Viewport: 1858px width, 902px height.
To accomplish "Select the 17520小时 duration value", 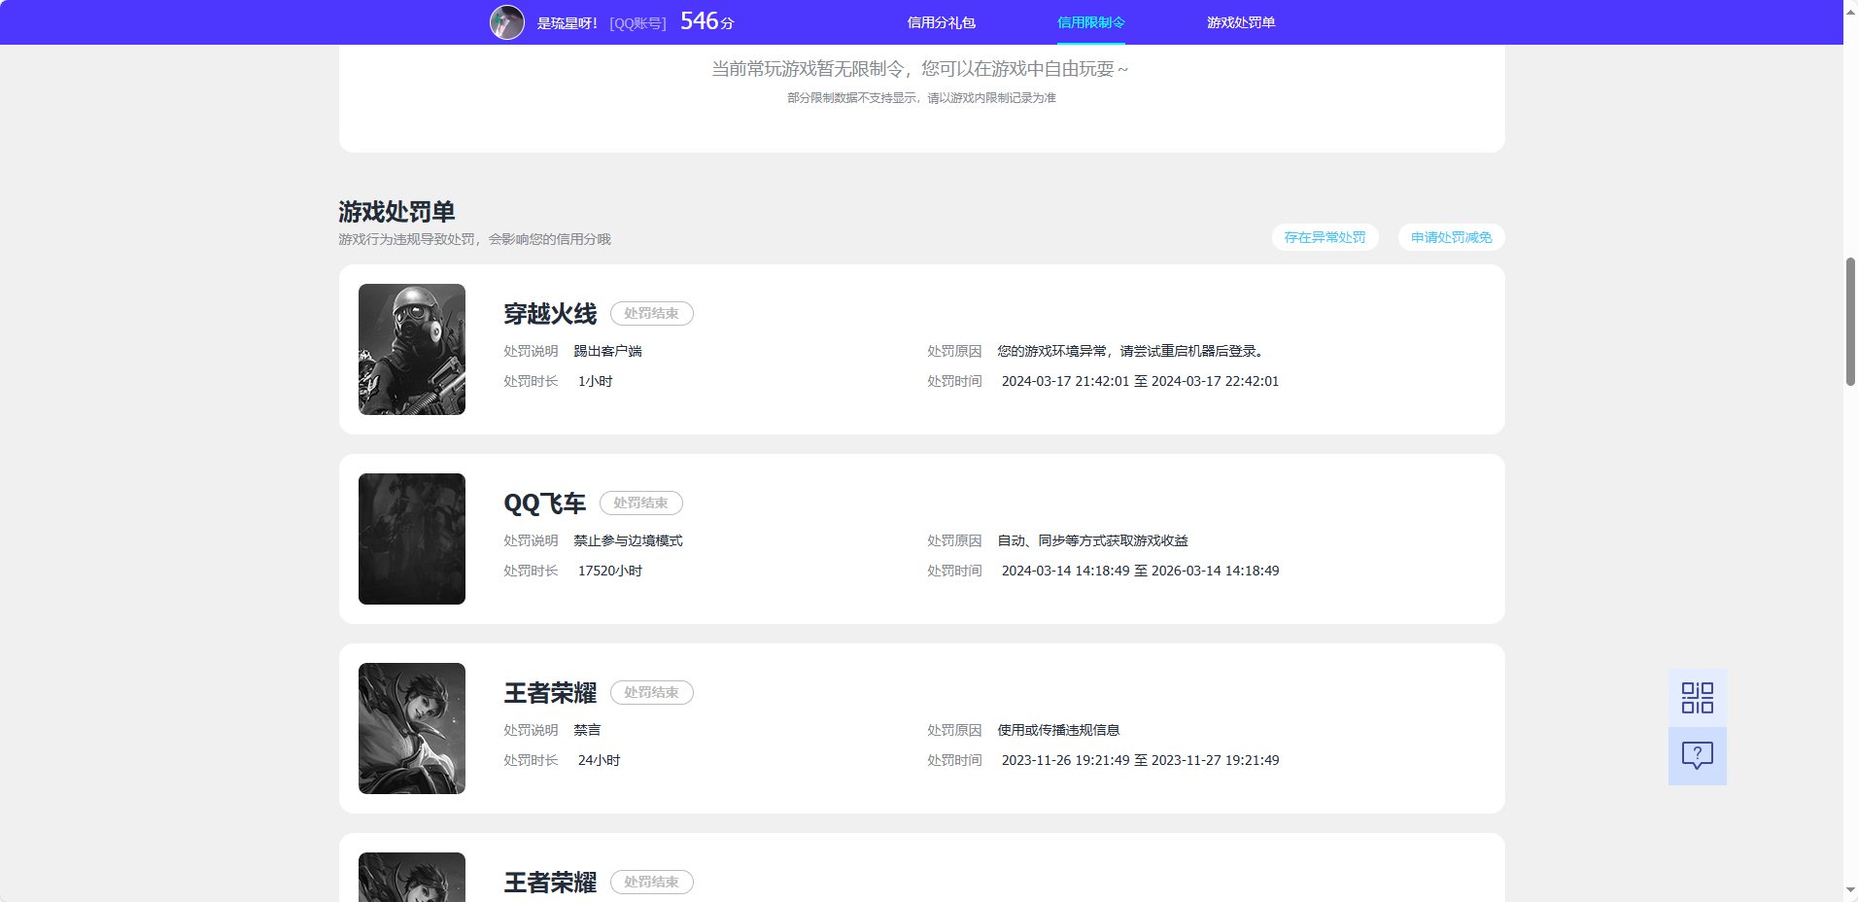I will (609, 571).
